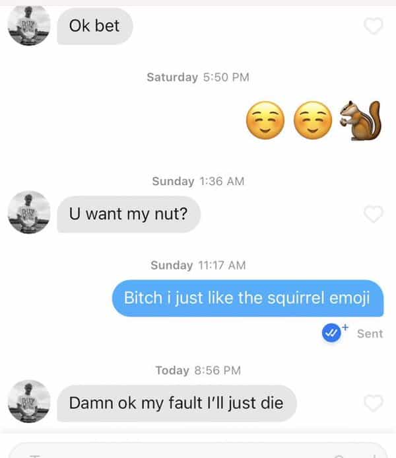This screenshot has width=396, height=458.
Task: Like the "Ok bet" message heart
Action: coord(374,26)
